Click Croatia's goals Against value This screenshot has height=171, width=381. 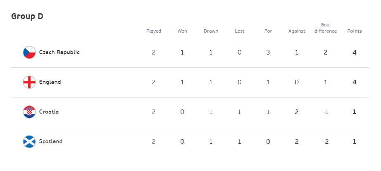pos(297,112)
